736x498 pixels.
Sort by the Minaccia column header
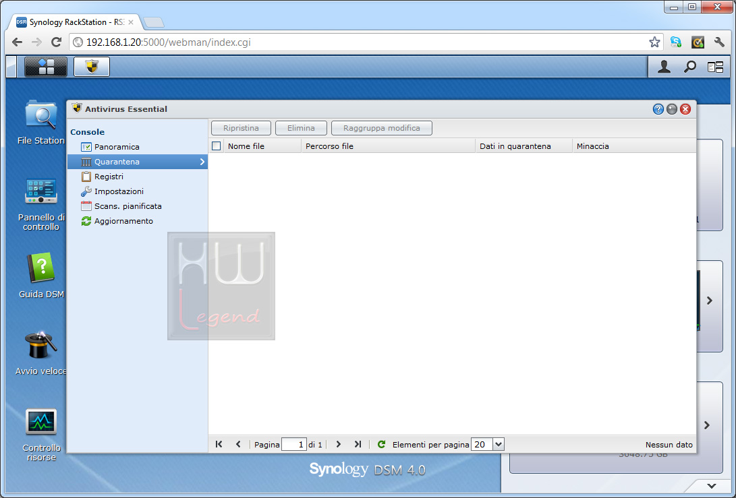click(x=634, y=146)
